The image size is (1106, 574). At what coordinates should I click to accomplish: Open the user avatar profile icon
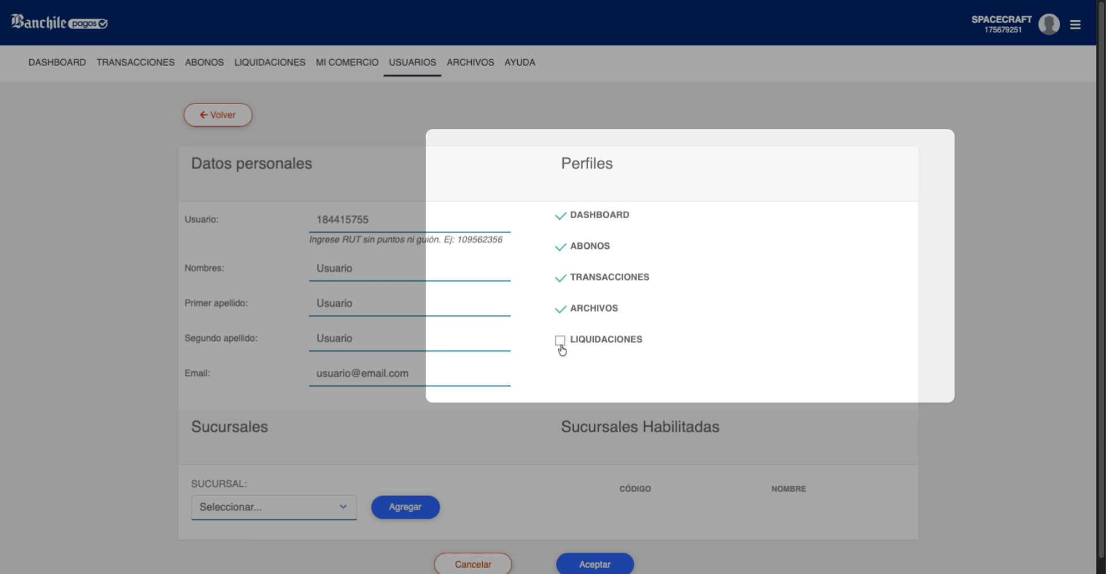coord(1049,24)
